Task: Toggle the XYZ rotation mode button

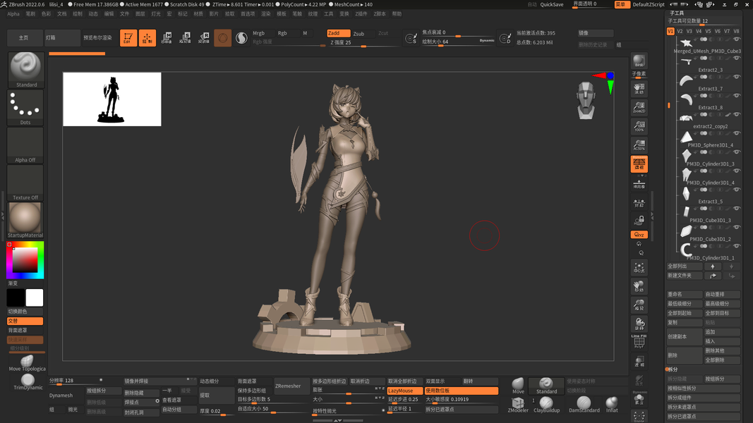Action: tap(639, 235)
